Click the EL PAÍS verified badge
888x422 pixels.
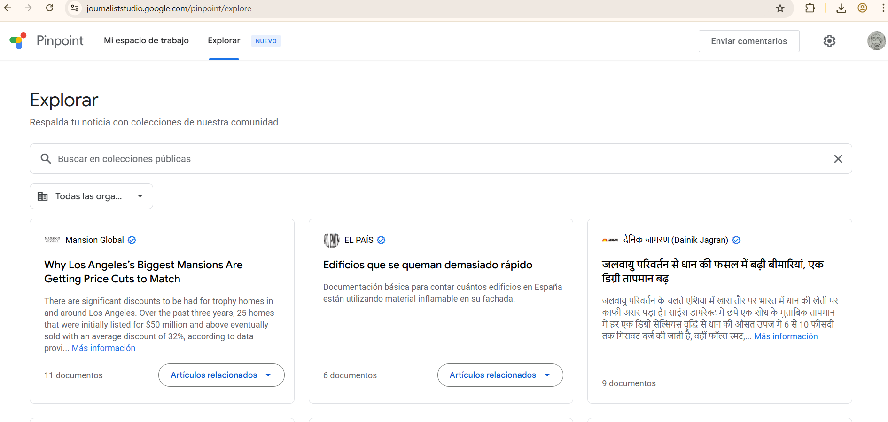[381, 240]
